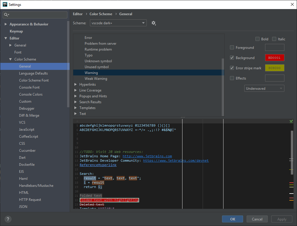297x226 pixels.
Task: Collapse the Color Scheme tree node
Action: coord(11,59)
